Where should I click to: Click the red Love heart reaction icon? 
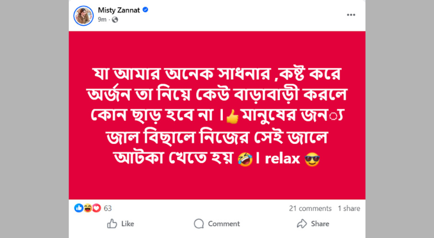(96, 208)
